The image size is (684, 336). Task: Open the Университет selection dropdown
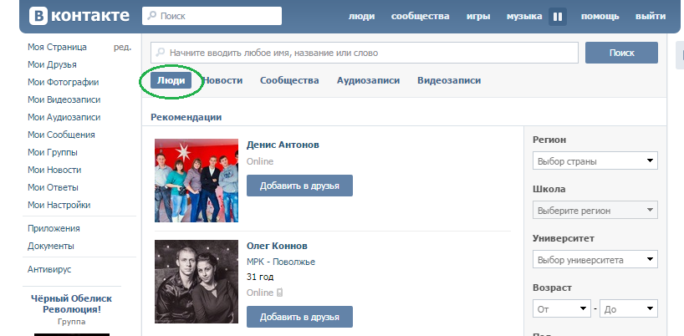pos(595,260)
